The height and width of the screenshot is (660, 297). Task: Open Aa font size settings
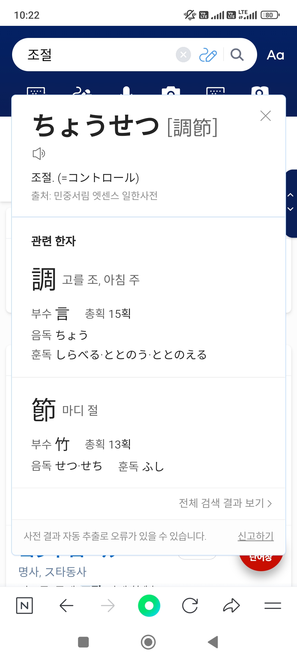click(275, 55)
